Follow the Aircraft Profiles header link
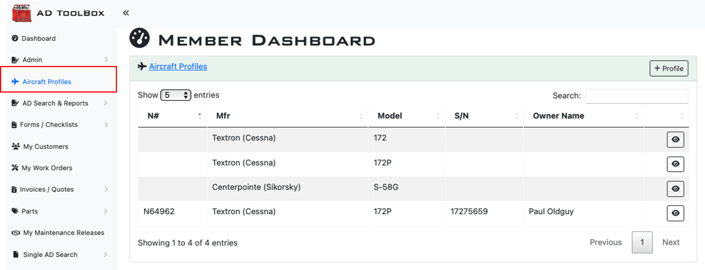705x270 pixels. tap(178, 66)
